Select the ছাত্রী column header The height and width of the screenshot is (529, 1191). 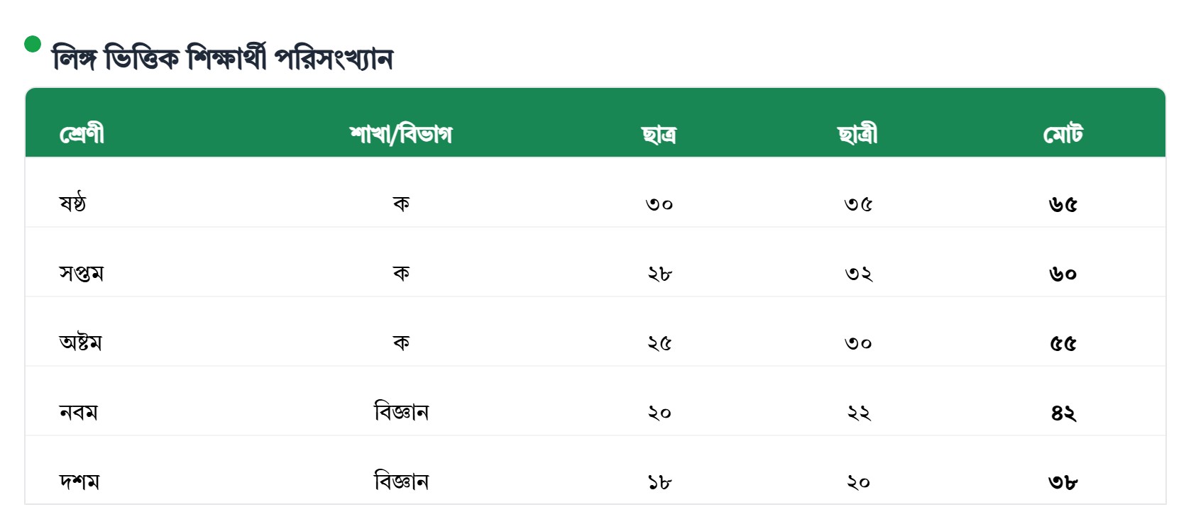click(x=857, y=134)
